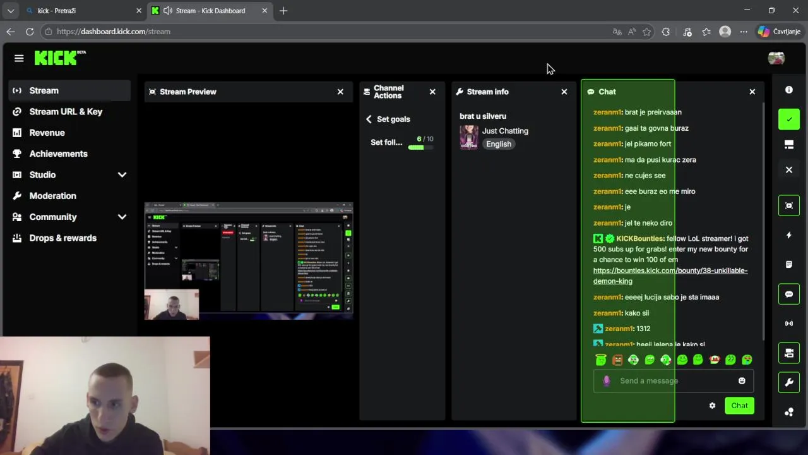Viewport: 808px width, 455px height.
Task: Toggle the wrench widget icon in the sidebar
Action: pos(789,382)
